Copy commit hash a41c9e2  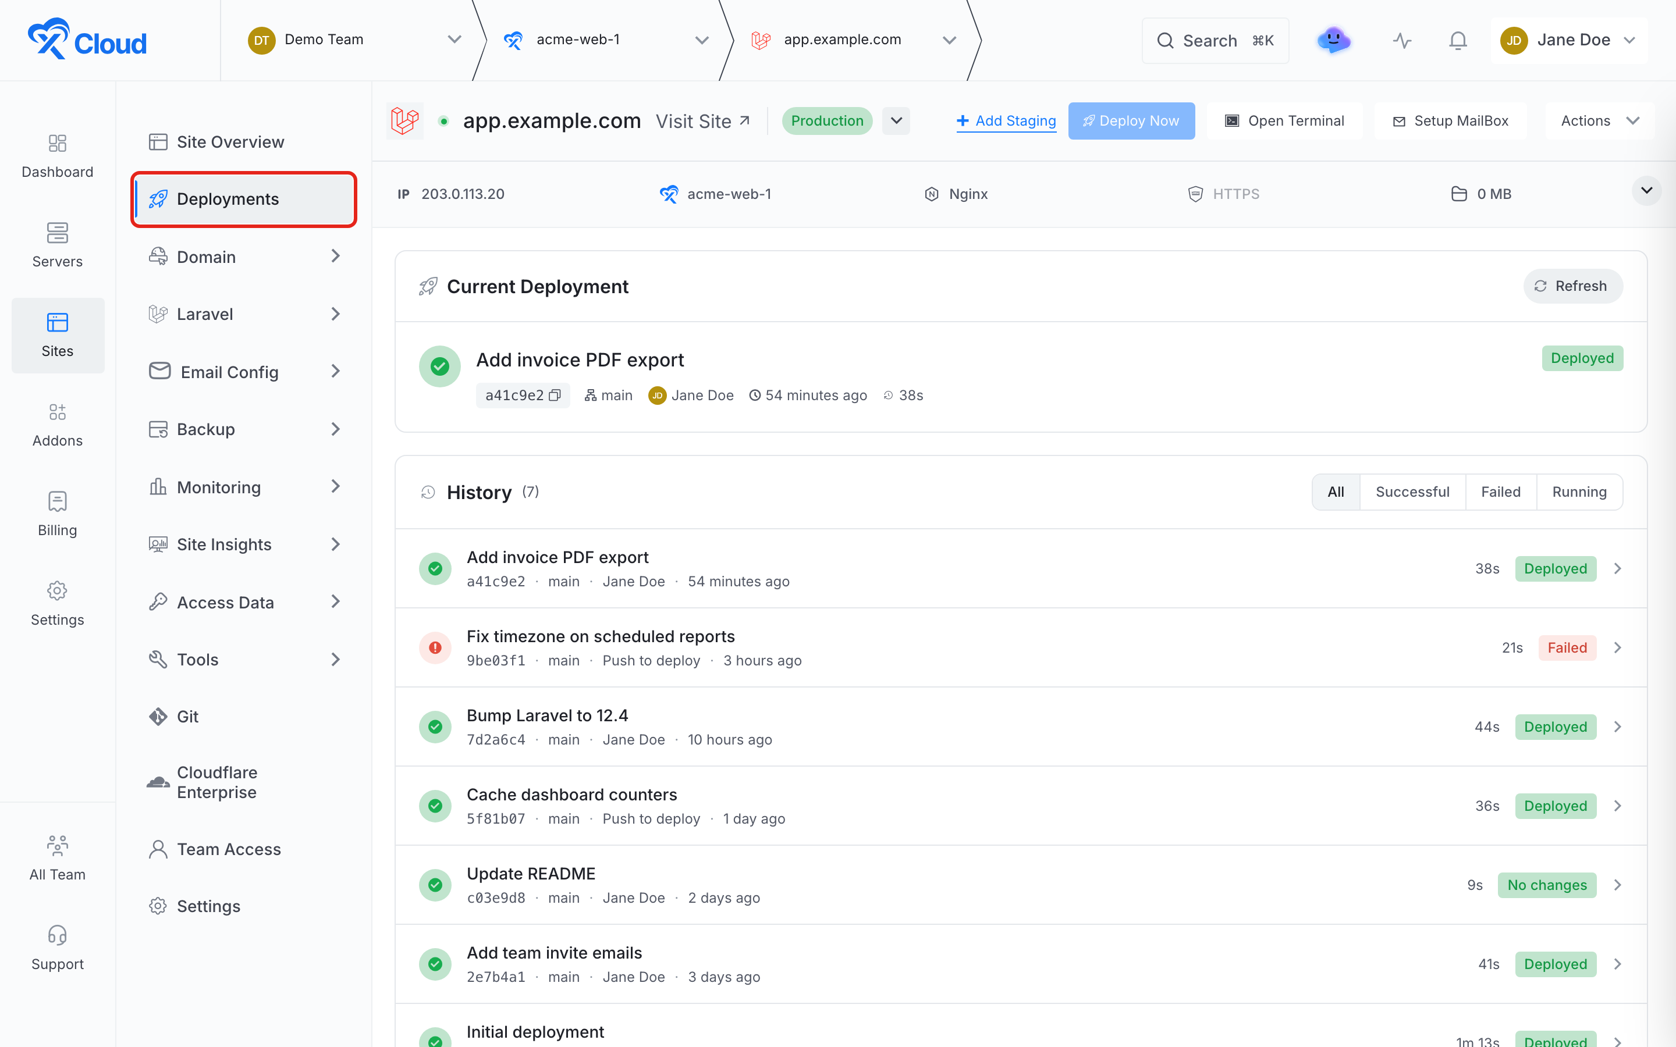tap(555, 396)
